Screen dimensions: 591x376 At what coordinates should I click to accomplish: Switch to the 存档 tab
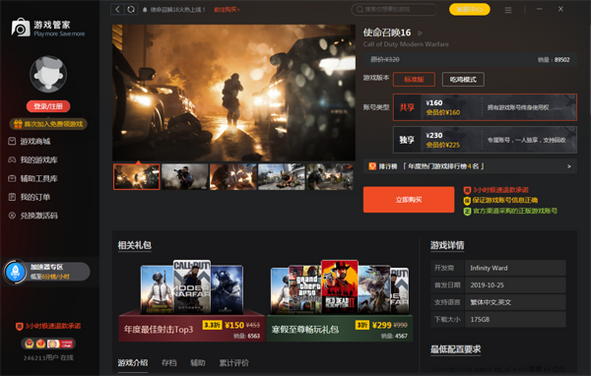(169, 363)
